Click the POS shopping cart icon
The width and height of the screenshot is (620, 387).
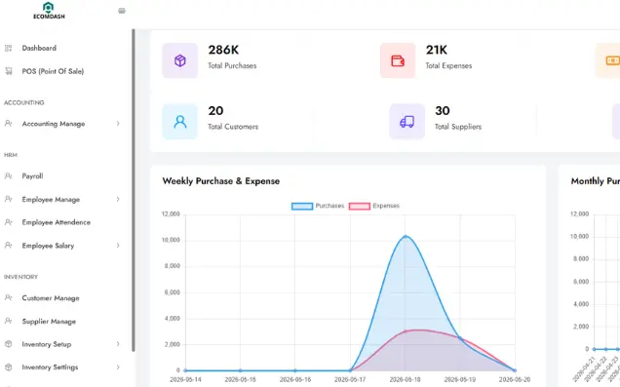[x=9, y=71]
